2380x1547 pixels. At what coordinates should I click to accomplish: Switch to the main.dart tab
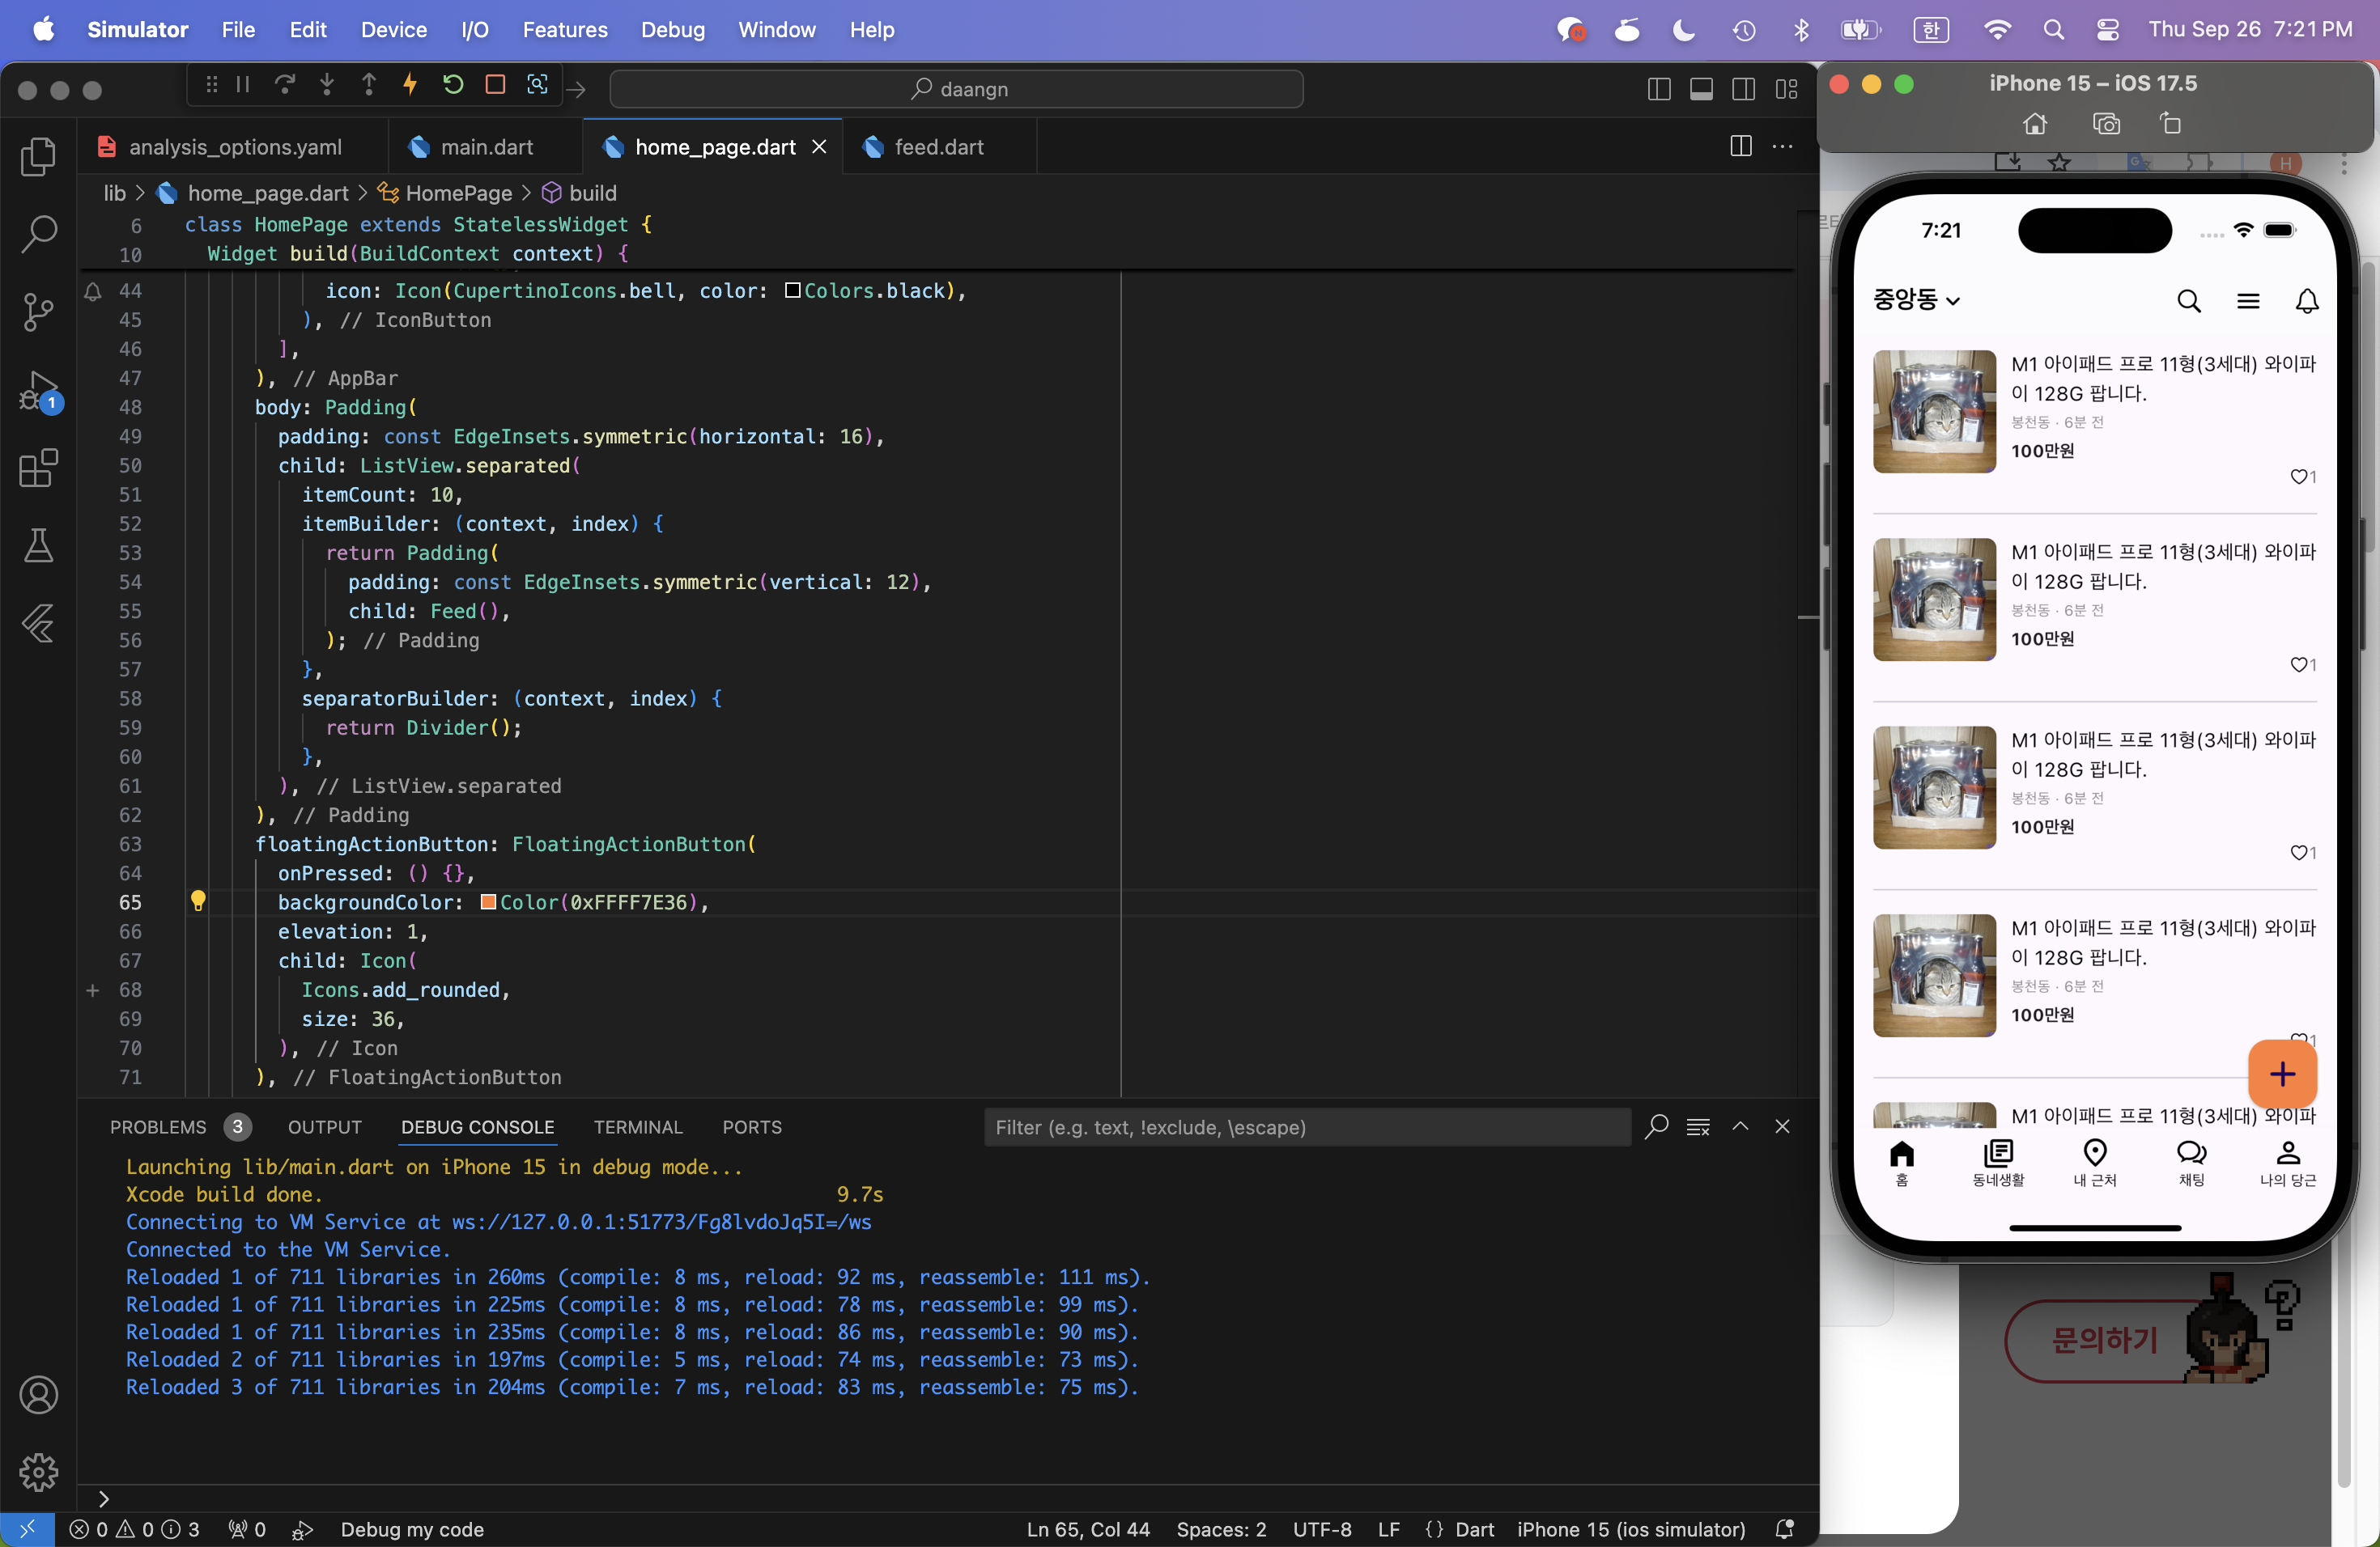point(485,147)
